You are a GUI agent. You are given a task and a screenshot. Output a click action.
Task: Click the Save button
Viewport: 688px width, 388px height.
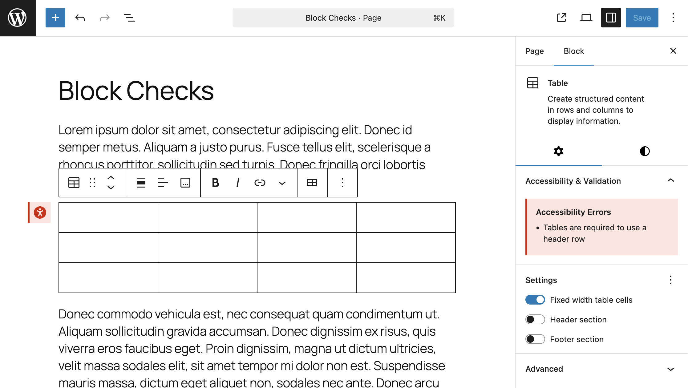tap(642, 18)
